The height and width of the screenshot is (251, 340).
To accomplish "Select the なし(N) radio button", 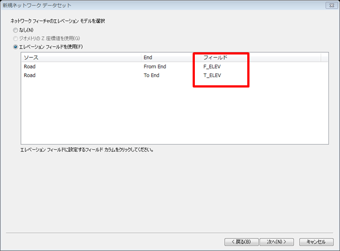I will coord(15,30).
